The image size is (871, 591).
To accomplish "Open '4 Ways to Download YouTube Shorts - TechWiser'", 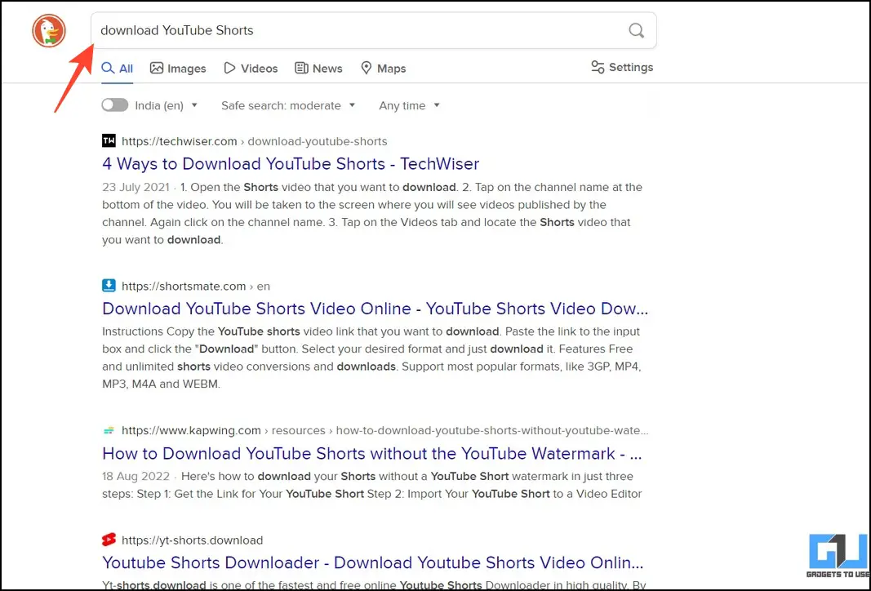I will coord(291,164).
